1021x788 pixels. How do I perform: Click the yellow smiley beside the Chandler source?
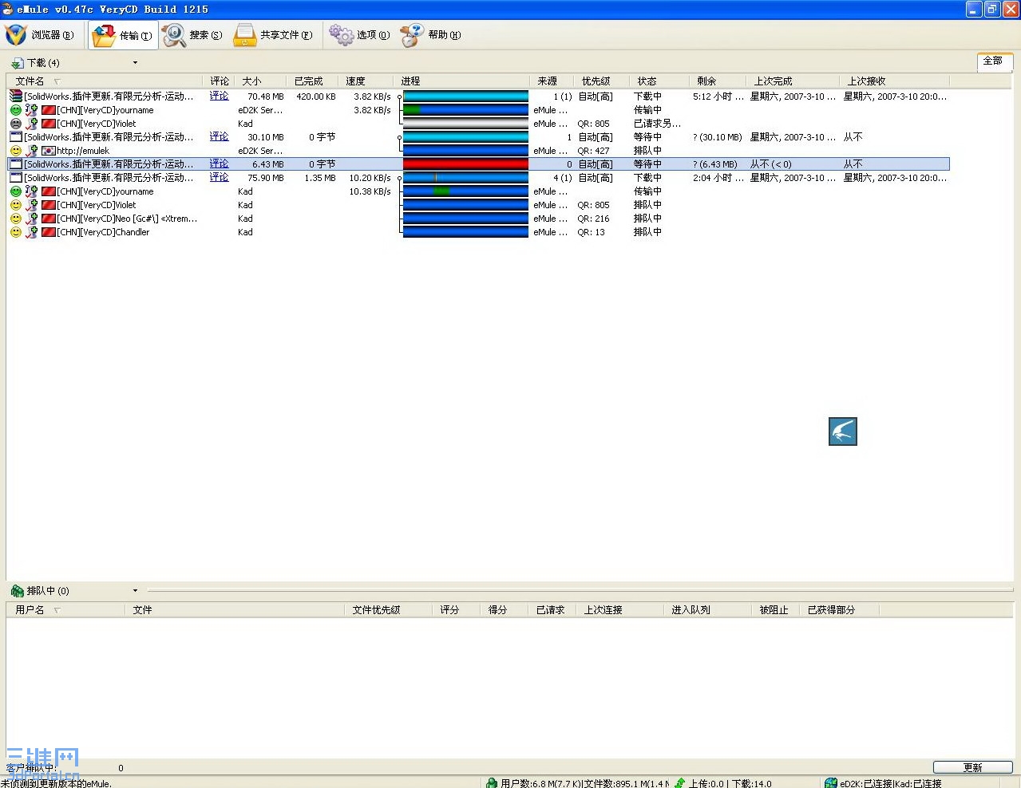(x=15, y=232)
